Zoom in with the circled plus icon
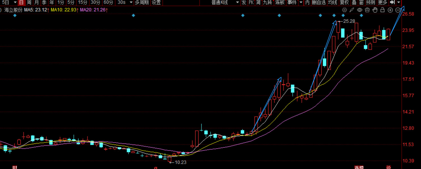 pos(390,10)
